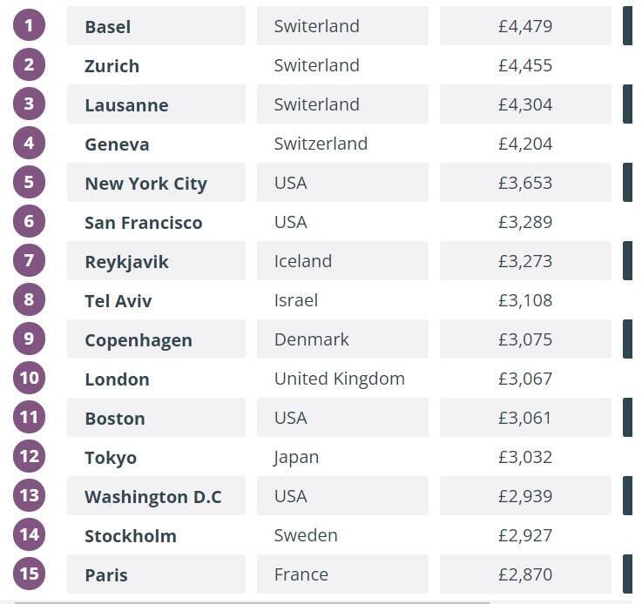Click the purple rank 12 badge

coord(29,456)
